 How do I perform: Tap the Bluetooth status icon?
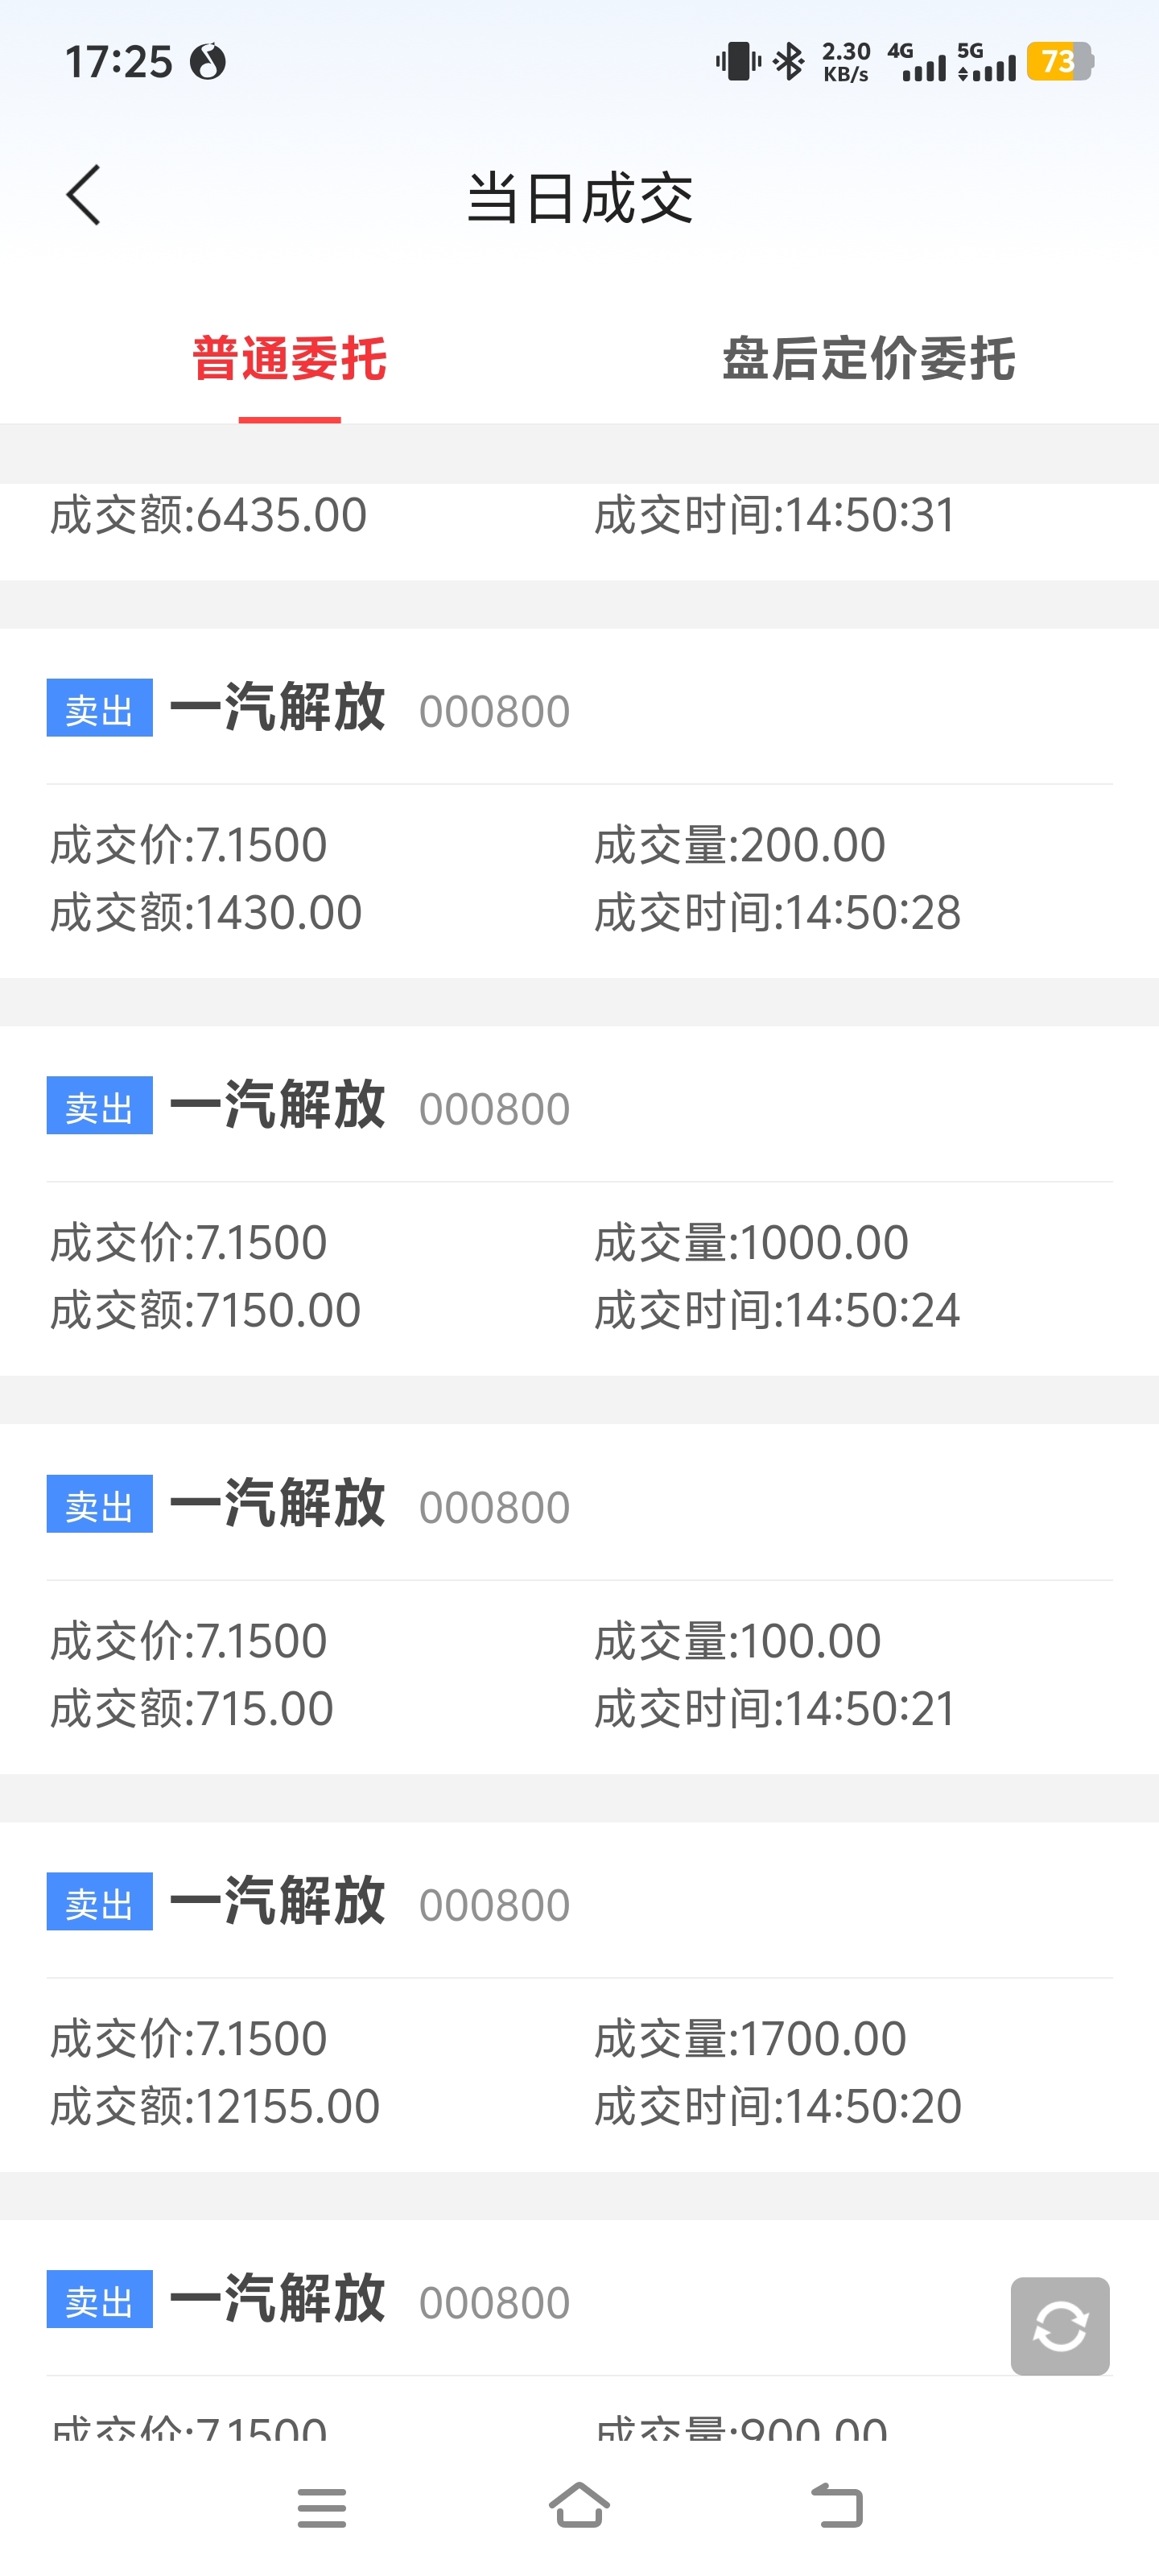pos(790,62)
